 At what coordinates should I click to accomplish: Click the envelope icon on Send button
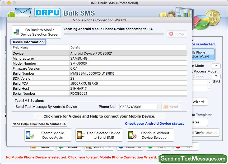pyautogui.click(x=165, y=107)
